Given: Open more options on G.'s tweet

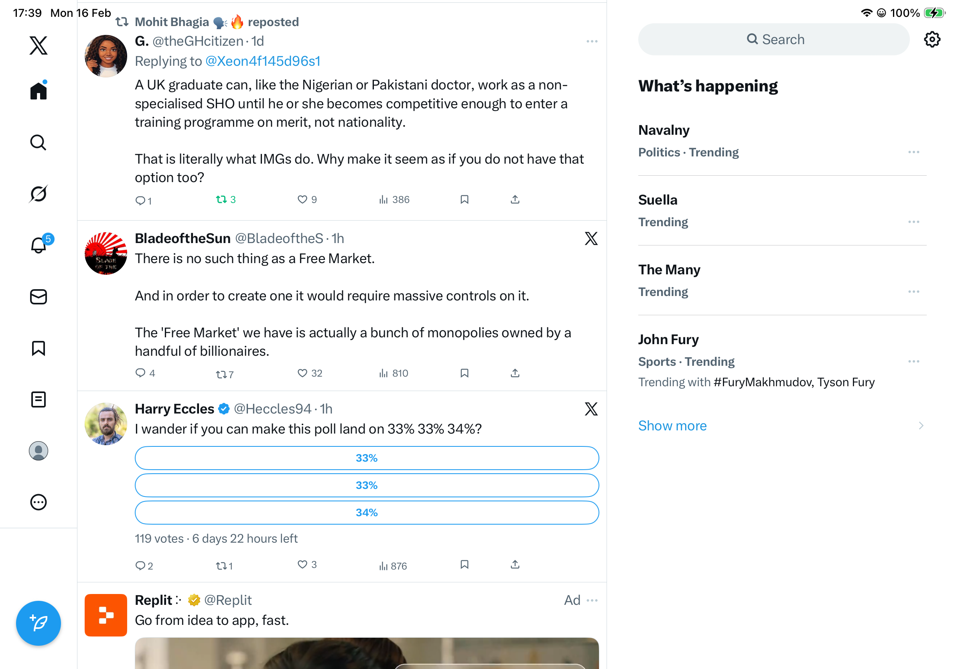Looking at the screenshot, I should (x=592, y=41).
